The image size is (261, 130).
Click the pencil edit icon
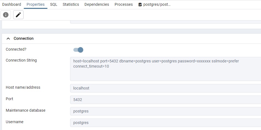point(18,15)
